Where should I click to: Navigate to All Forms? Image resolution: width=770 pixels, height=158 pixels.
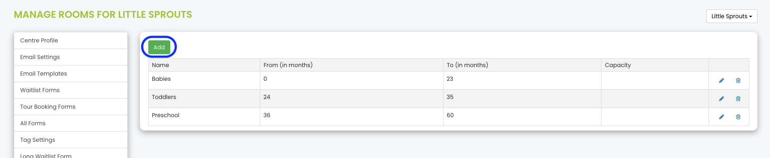pyautogui.click(x=71, y=123)
